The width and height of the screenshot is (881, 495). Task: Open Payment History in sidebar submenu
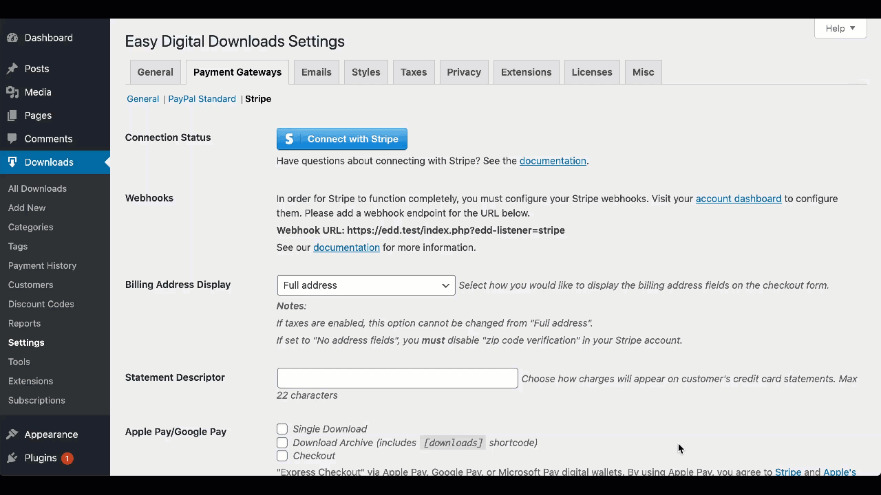[42, 265]
